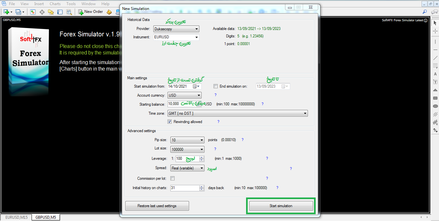Click the New Chart toolbar icon
Viewport: 439px width, 221px height.
click(6, 12)
